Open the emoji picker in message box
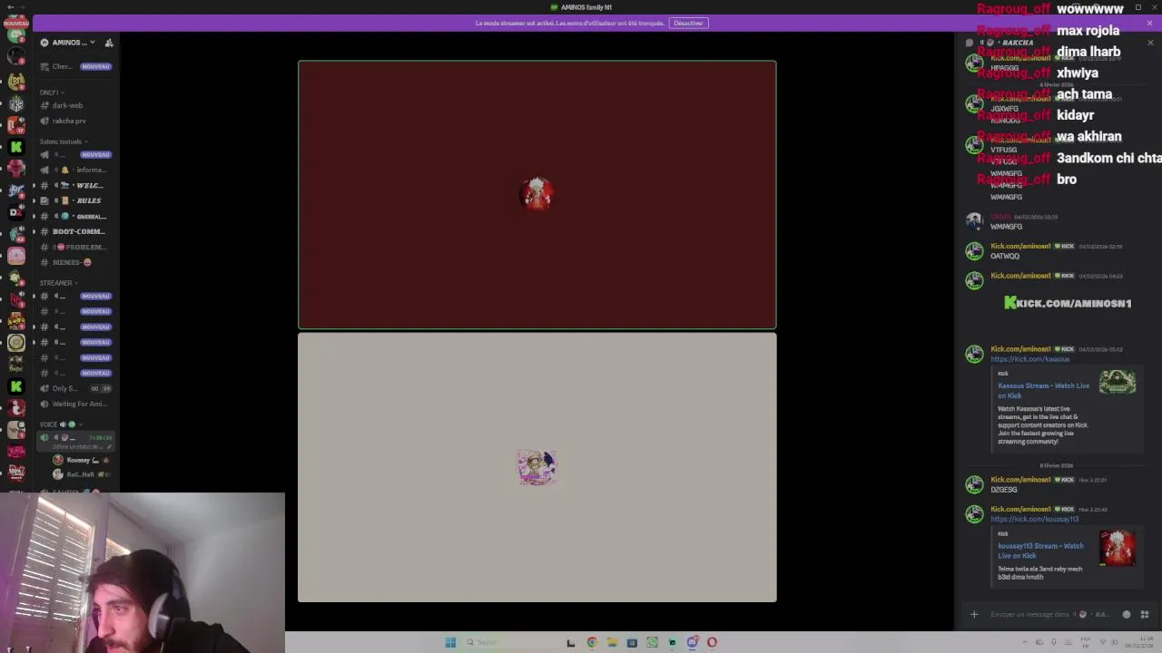The width and height of the screenshot is (1162, 653). point(1127,614)
